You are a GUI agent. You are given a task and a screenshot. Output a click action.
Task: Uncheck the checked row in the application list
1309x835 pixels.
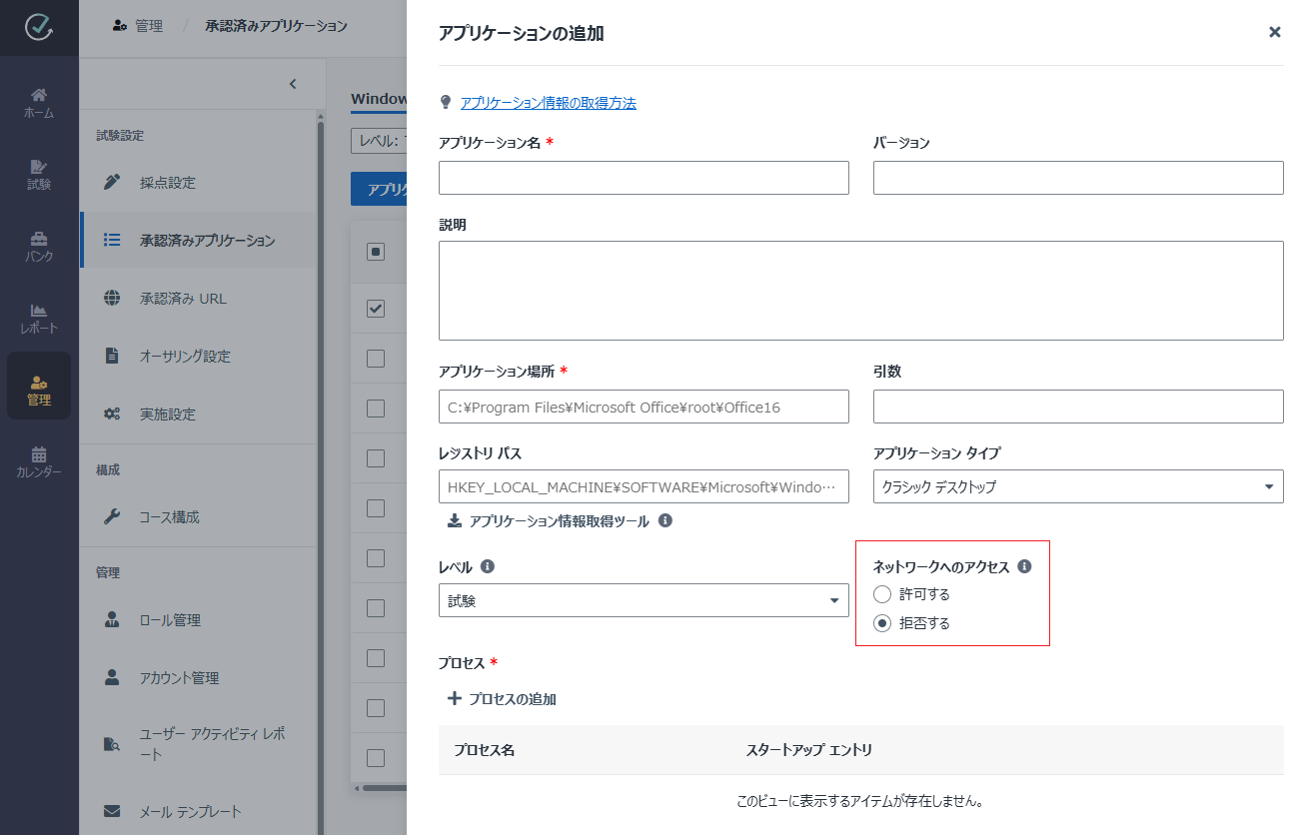pos(377,309)
